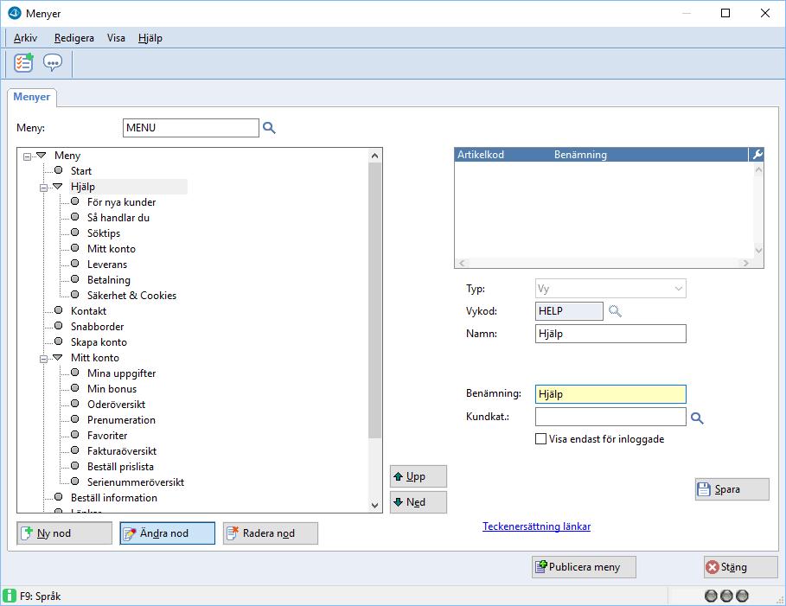
Task: Click F9: Språk in status bar
Action: [40, 596]
